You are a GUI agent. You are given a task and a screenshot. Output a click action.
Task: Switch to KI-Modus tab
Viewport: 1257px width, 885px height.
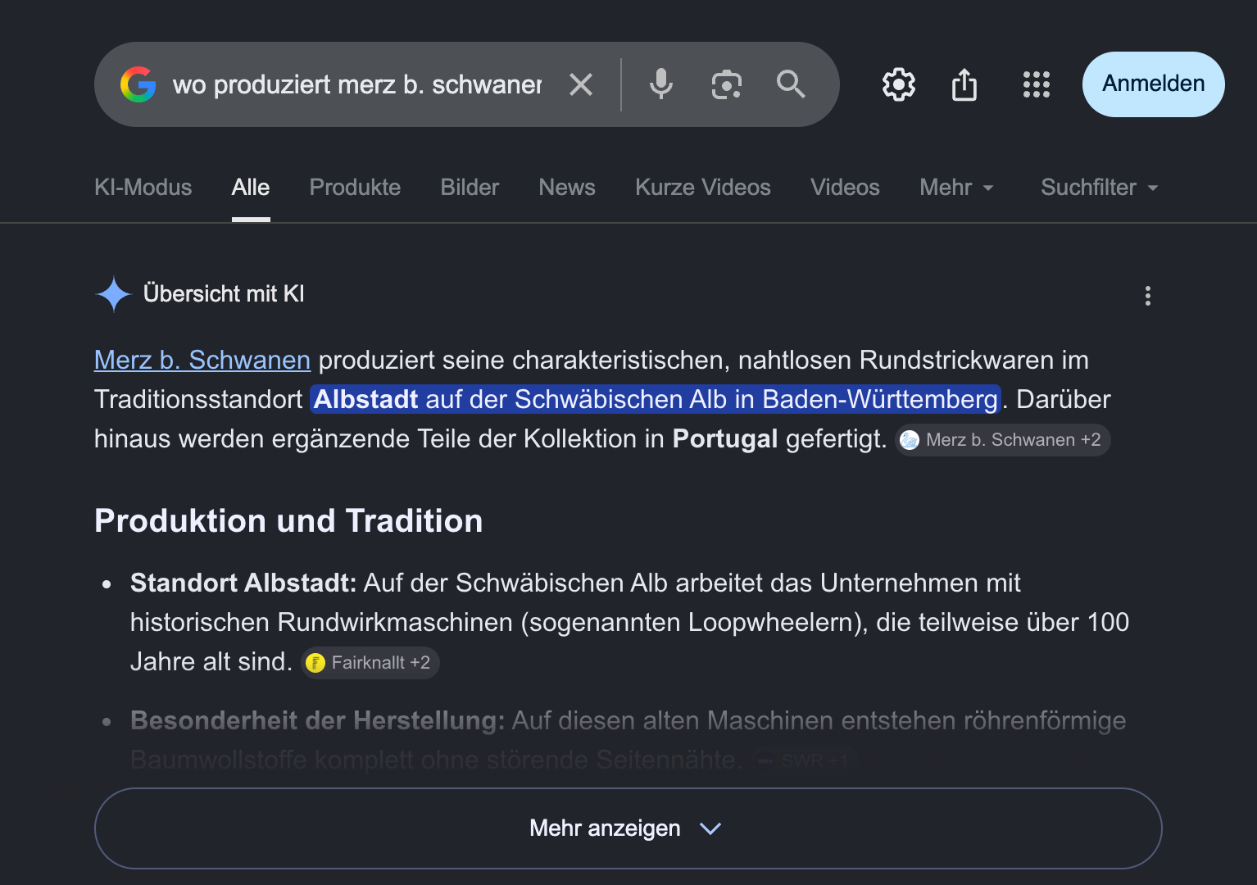tap(143, 188)
